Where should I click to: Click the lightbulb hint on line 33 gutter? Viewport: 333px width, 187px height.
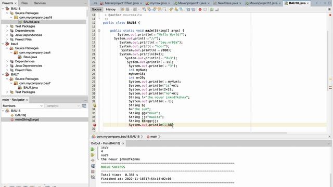(95, 105)
